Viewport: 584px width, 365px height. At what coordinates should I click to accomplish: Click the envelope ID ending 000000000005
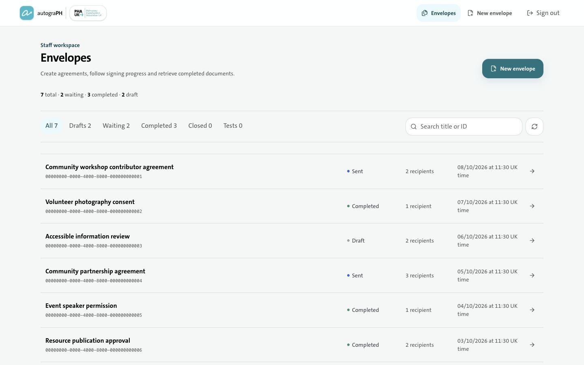[94, 315]
